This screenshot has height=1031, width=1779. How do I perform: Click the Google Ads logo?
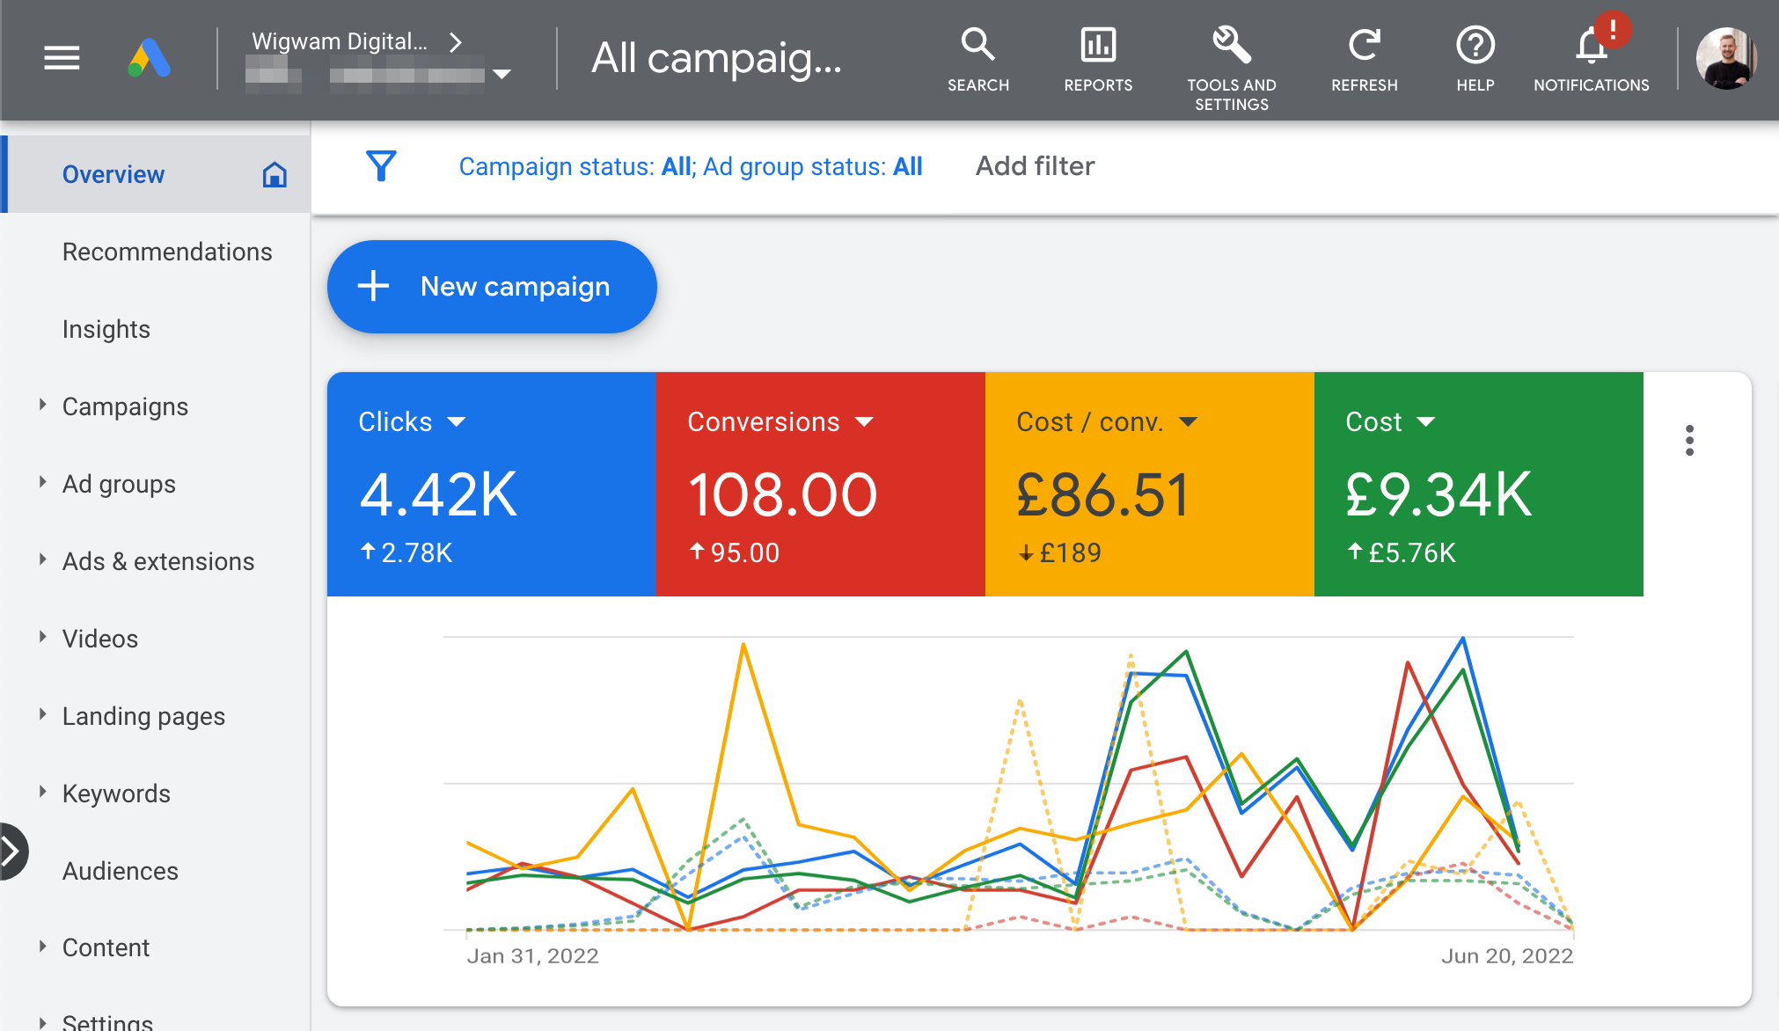[x=150, y=58]
